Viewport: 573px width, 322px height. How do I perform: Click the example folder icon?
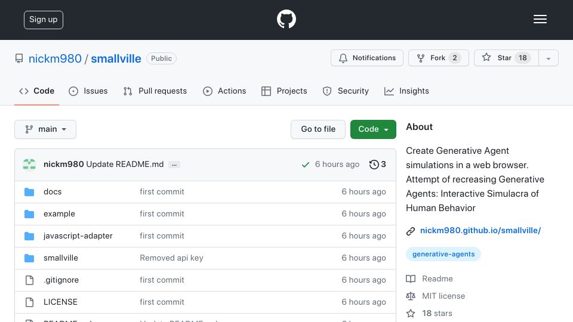point(29,214)
